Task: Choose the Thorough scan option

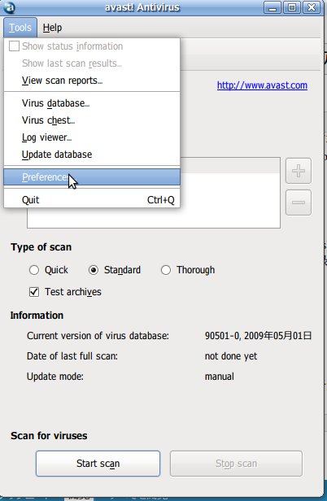Action: pyautogui.click(x=166, y=270)
